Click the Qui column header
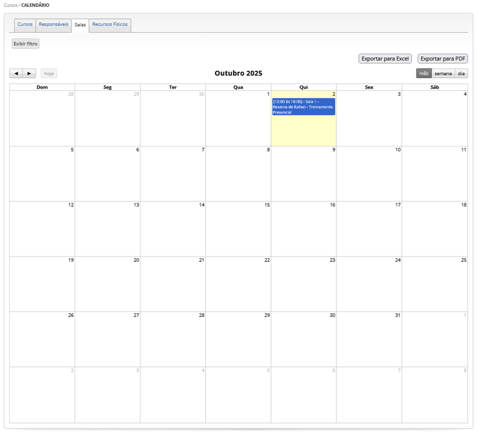This screenshot has height=434, width=478. pyautogui.click(x=303, y=87)
